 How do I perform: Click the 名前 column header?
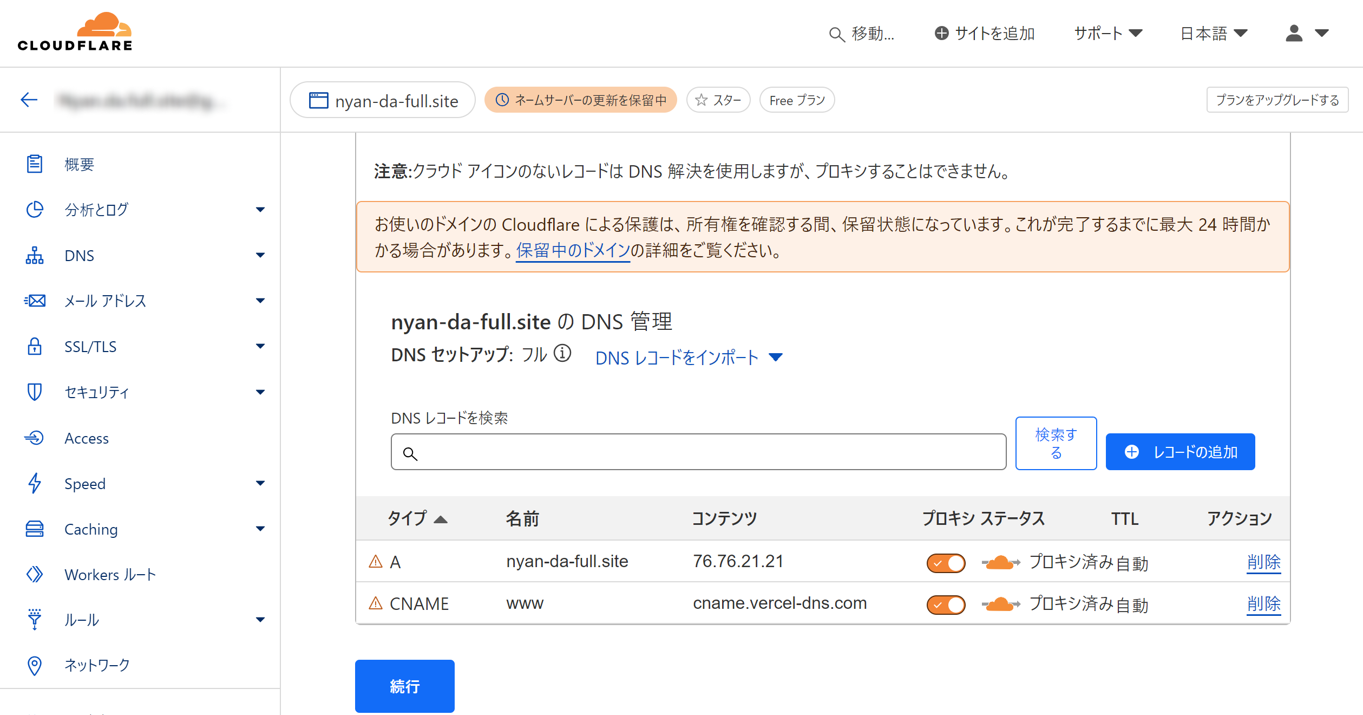[522, 519]
